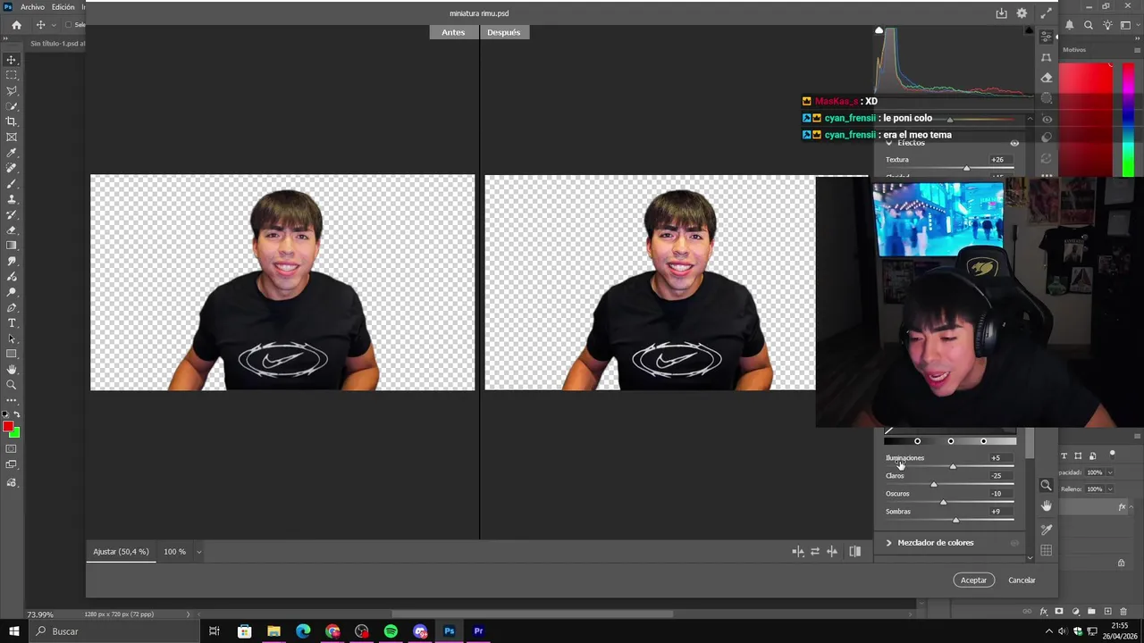Click Cancelar button

[x=1022, y=580]
